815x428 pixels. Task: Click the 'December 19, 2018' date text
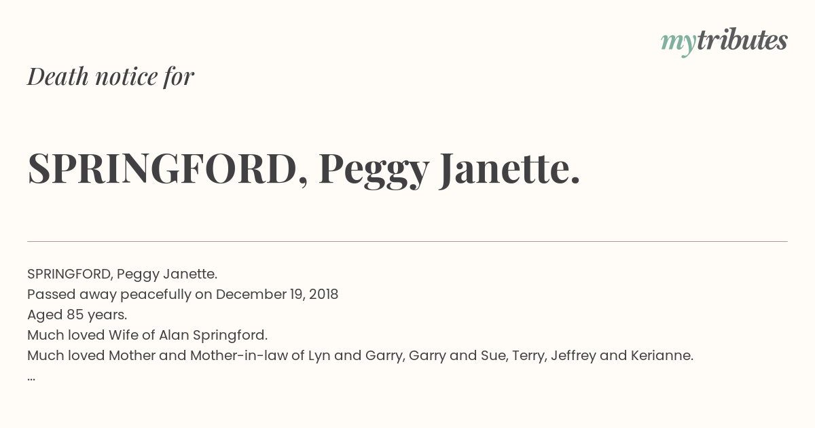277,295
